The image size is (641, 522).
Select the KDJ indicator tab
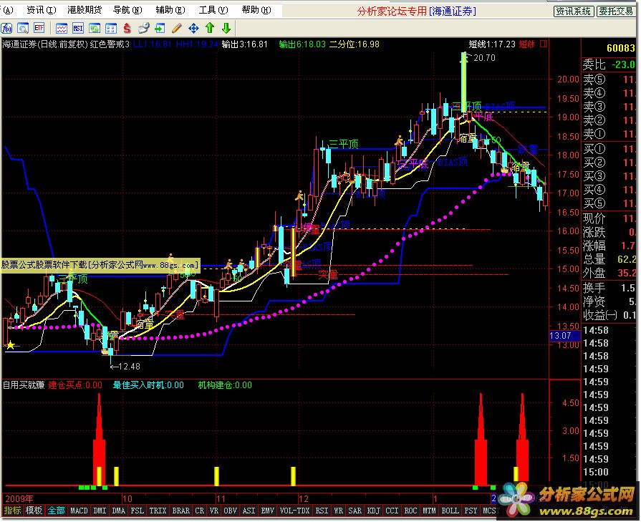pyautogui.click(x=374, y=510)
